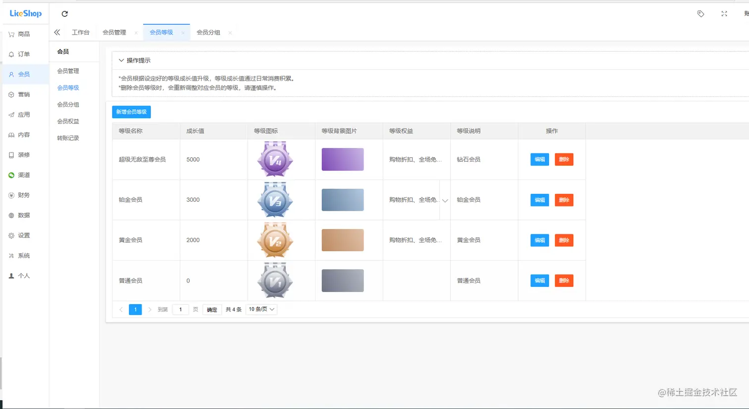Switch to the 会员管理 tab

click(114, 32)
